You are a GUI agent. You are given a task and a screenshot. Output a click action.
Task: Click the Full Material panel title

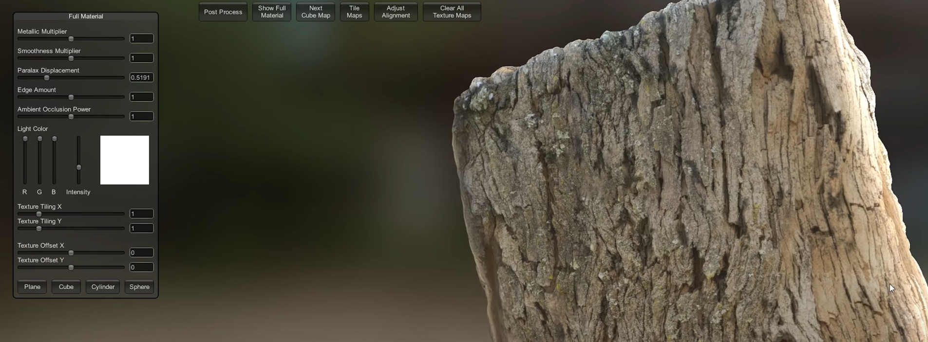point(86,16)
